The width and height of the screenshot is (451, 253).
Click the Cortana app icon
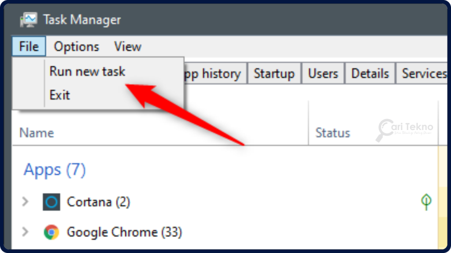click(52, 202)
